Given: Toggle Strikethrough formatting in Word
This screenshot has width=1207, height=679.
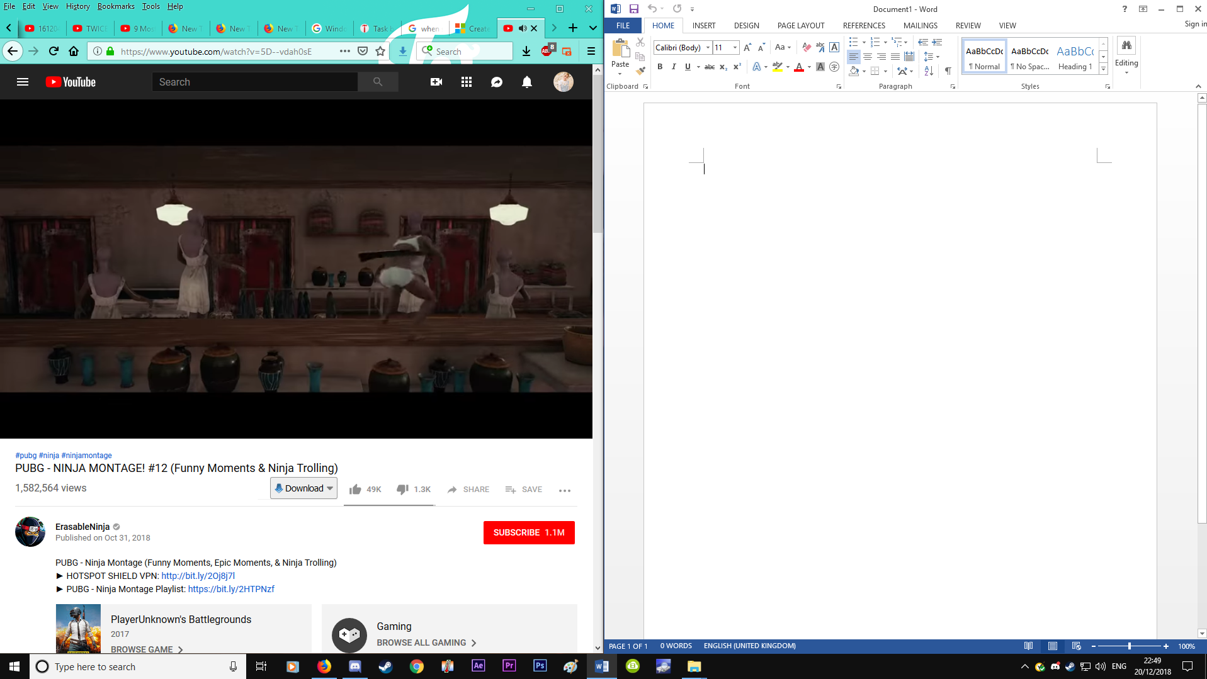Looking at the screenshot, I should (x=710, y=67).
